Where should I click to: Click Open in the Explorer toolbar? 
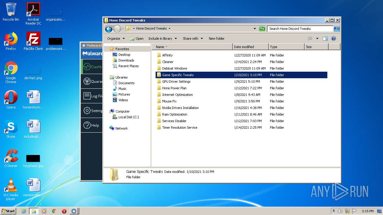click(137, 39)
